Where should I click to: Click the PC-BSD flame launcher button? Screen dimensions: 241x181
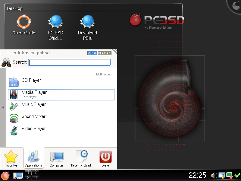click(5, 176)
